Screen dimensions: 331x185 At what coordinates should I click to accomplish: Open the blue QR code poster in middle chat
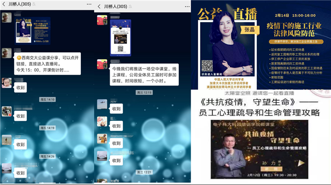(x=120, y=38)
